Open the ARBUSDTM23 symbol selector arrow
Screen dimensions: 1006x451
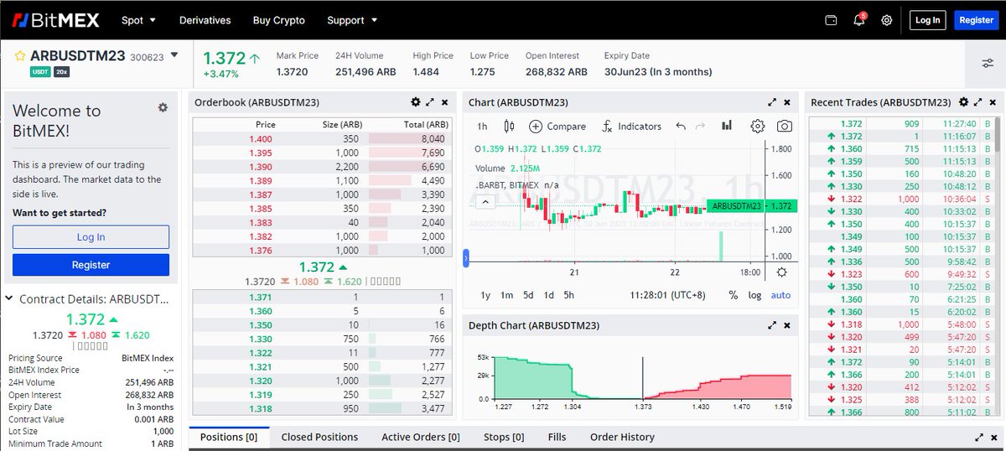coord(174,55)
